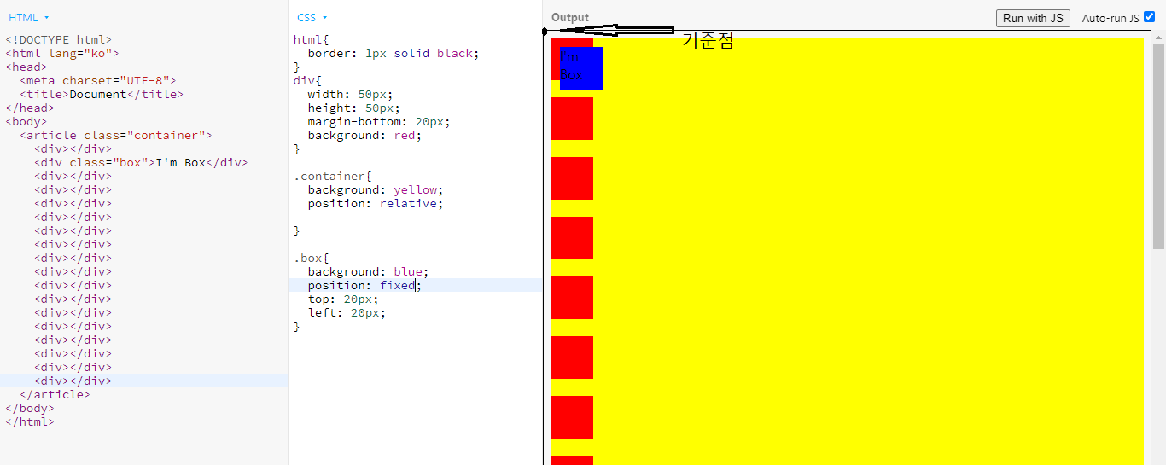The height and width of the screenshot is (465, 1166).
Task: Click the '<article class="container">' line
Action: point(116,135)
